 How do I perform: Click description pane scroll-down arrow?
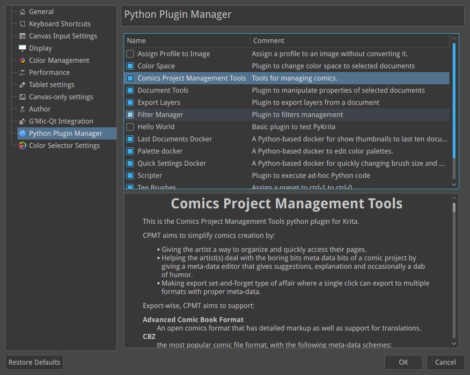[454, 343]
